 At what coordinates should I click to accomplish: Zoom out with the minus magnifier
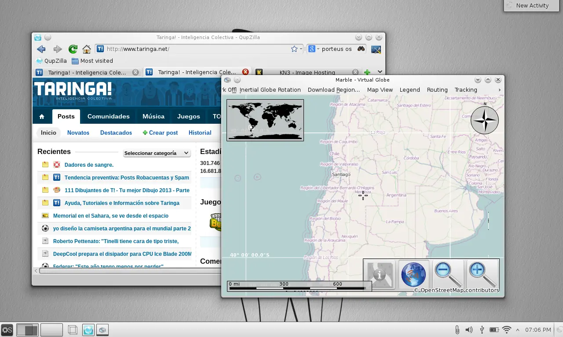(448, 275)
